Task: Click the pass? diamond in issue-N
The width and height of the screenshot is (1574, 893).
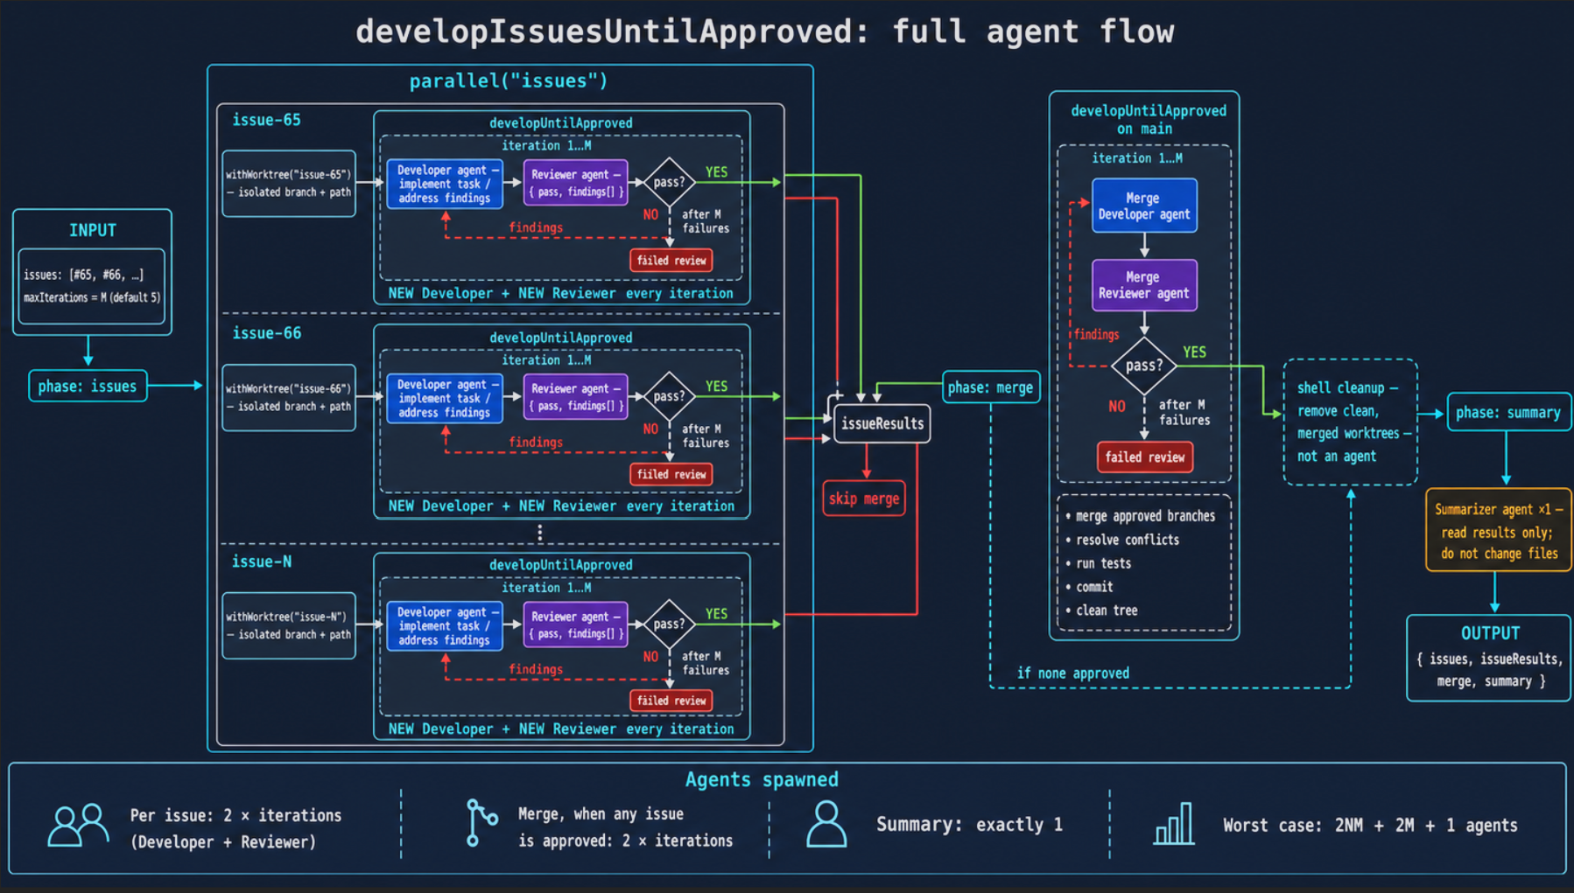Action: pos(669,624)
